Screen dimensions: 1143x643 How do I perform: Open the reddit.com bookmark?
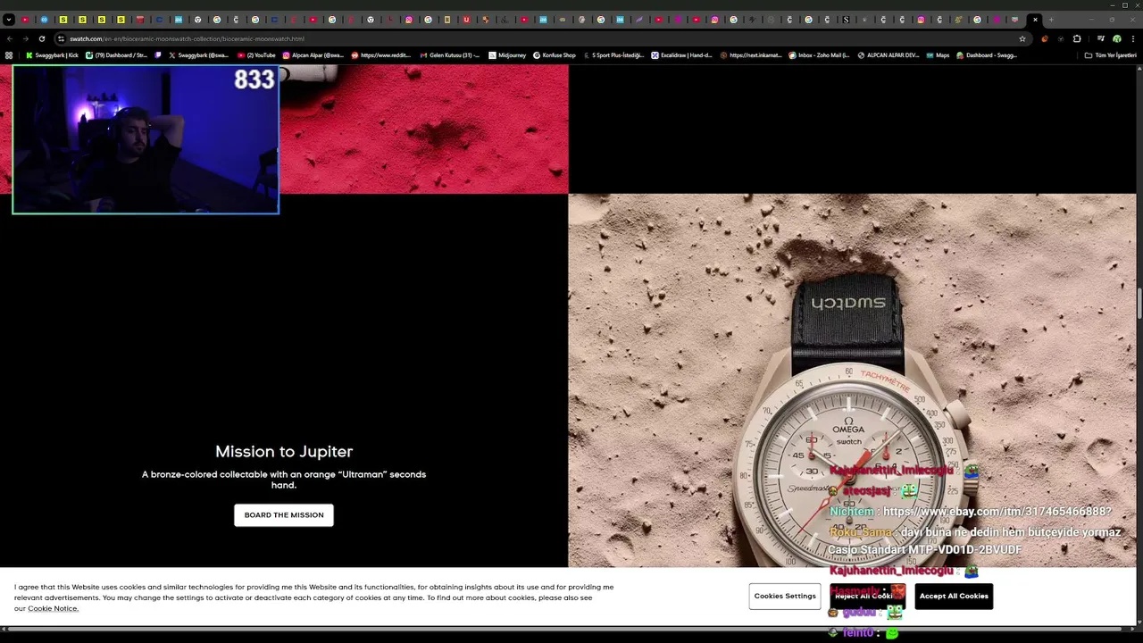point(380,55)
